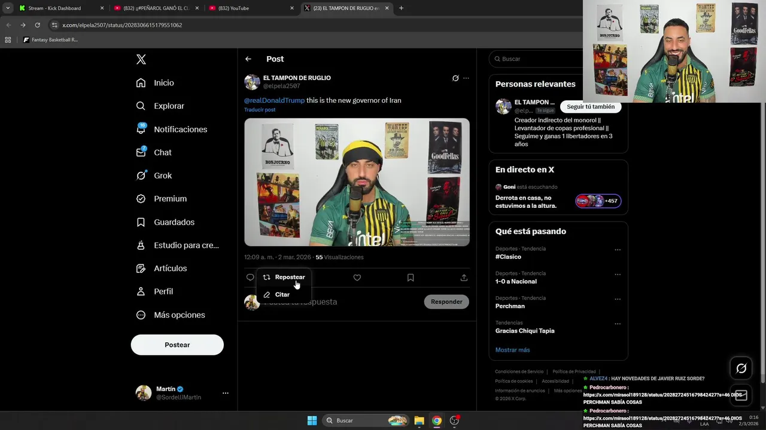Open the post's three-dot more menu
Screen dimensions: 766x430
pyautogui.click(x=466, y=78)
